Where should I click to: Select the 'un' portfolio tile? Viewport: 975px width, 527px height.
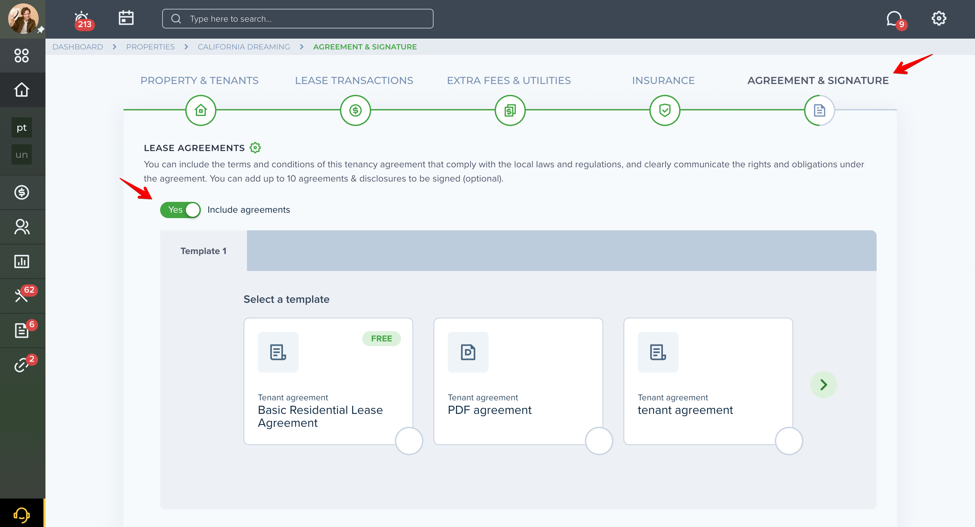click(22, 154)
